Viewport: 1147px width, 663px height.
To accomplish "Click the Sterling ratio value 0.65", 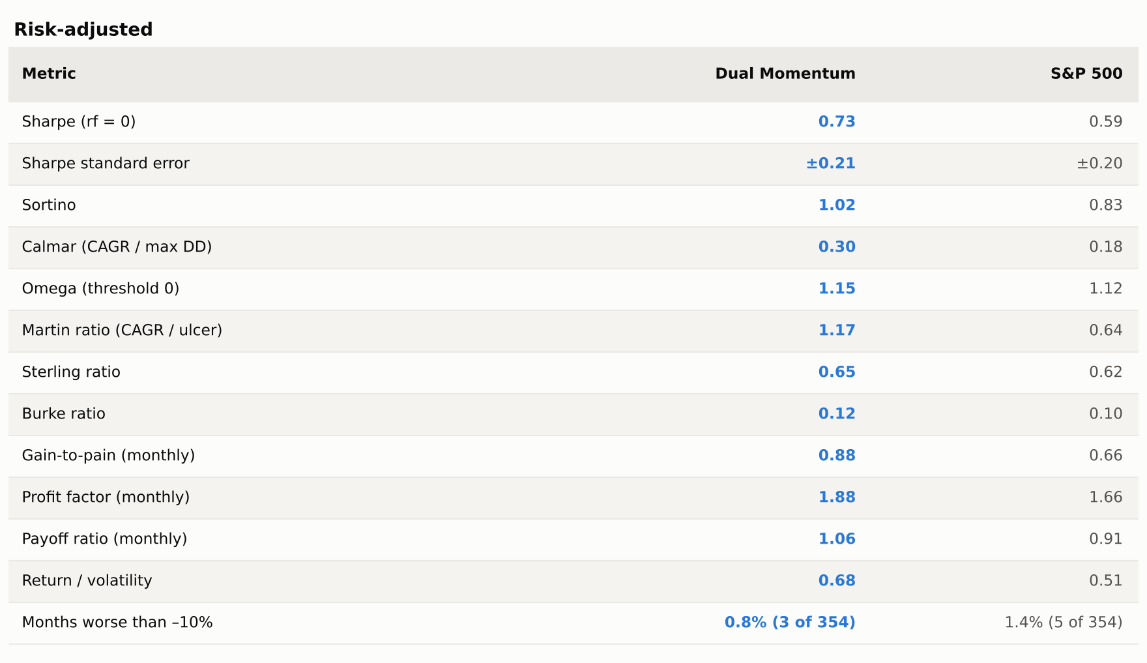I will 837,372.
